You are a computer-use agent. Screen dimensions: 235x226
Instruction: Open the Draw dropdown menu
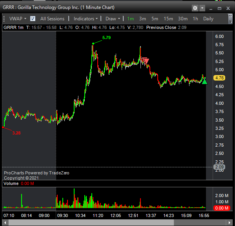[113, 19]
